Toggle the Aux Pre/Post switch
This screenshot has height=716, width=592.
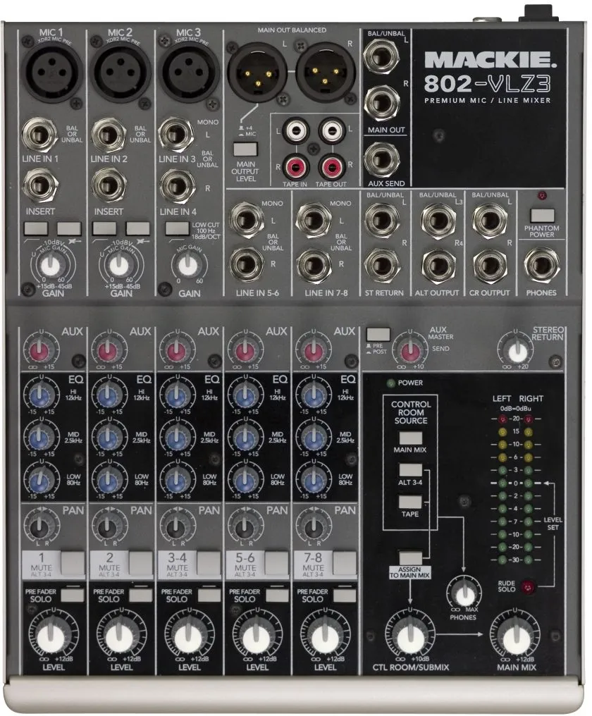(378, 335)
